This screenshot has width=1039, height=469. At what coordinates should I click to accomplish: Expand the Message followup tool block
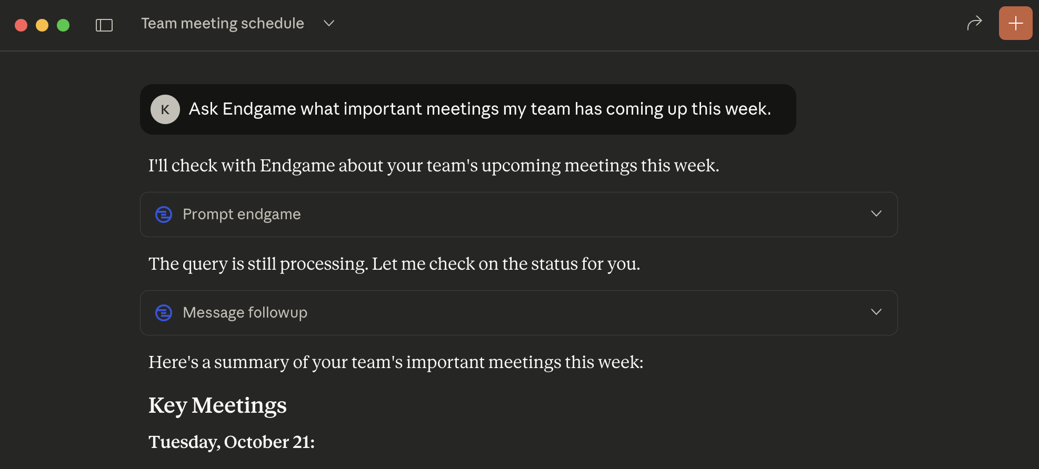tap(518, 312)
